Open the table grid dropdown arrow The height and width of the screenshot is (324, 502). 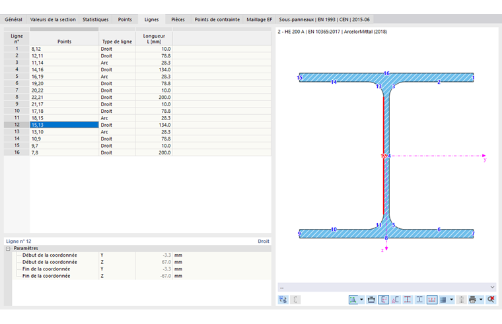(x=451, y=300)
